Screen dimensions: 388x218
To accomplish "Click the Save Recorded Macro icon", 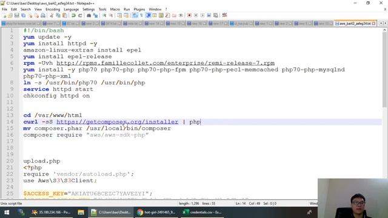I will click(216, 16).
